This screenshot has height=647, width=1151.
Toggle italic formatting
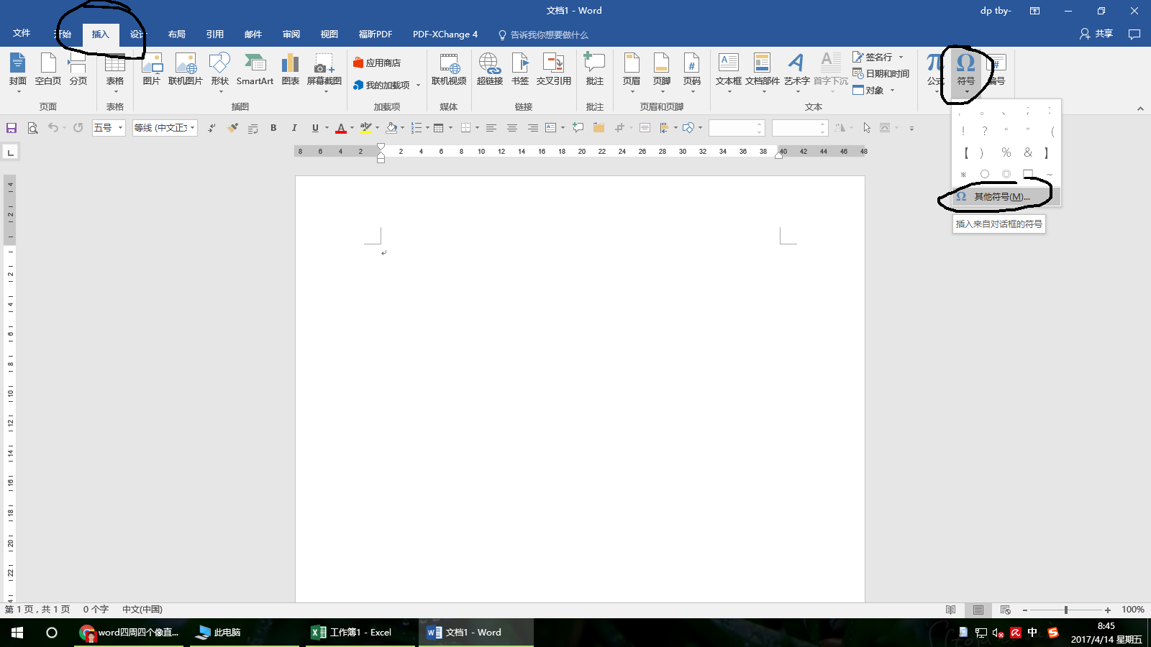point(294,128)
